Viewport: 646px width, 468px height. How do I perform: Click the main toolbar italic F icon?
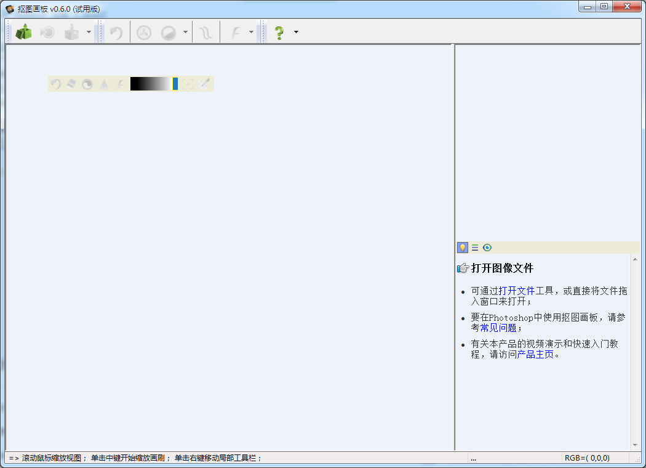[234, 33]
